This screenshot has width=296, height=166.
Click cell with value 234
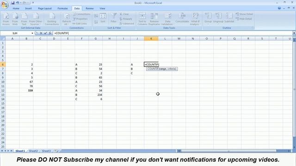pos(96,95)
